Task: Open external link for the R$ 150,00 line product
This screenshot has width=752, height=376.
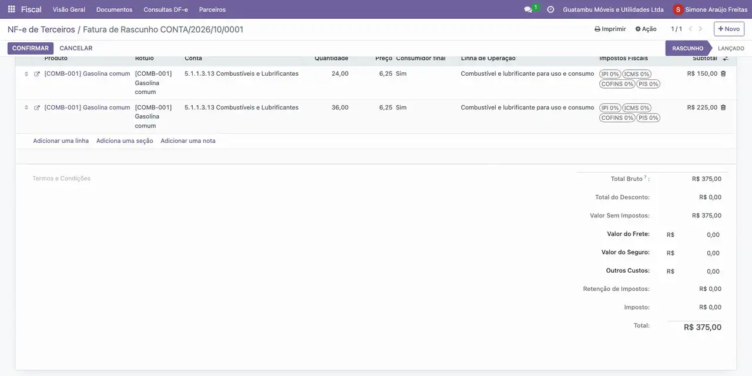Action: 37,74
